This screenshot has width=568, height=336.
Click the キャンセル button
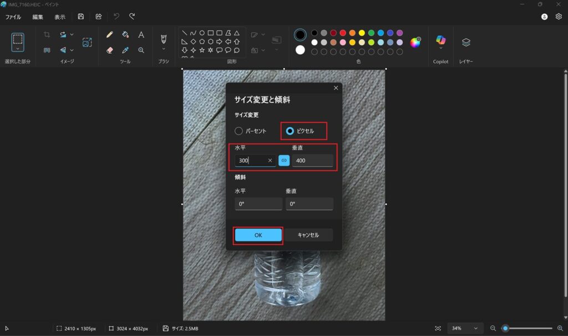[x=308, y=235]
